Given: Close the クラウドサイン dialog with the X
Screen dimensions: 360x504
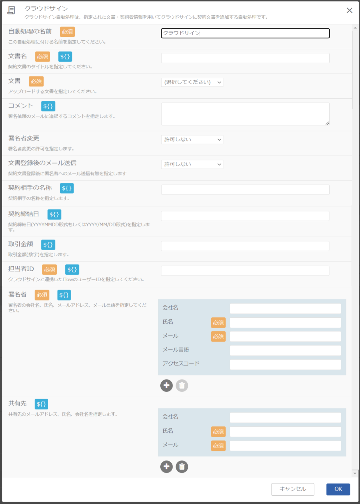Looking at the screenshot, I should coord(349,10).
